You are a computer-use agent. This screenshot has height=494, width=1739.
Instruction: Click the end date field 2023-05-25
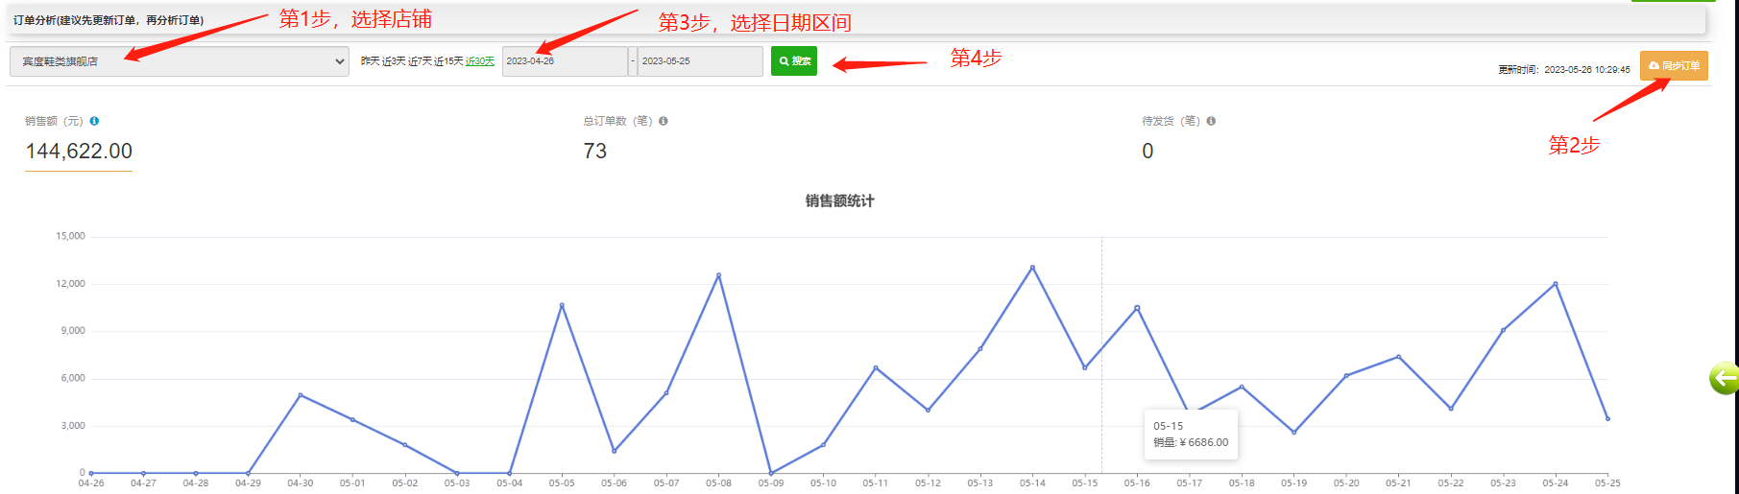point(699,61)
